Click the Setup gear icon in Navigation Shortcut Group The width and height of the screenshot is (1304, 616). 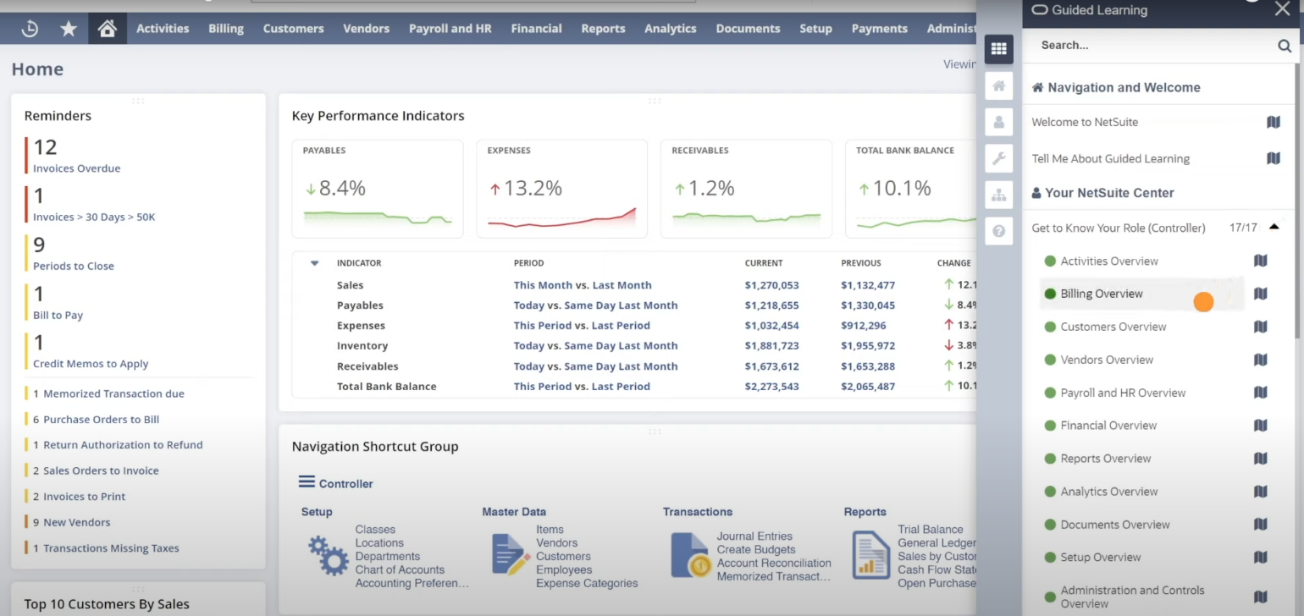(327, 555)
